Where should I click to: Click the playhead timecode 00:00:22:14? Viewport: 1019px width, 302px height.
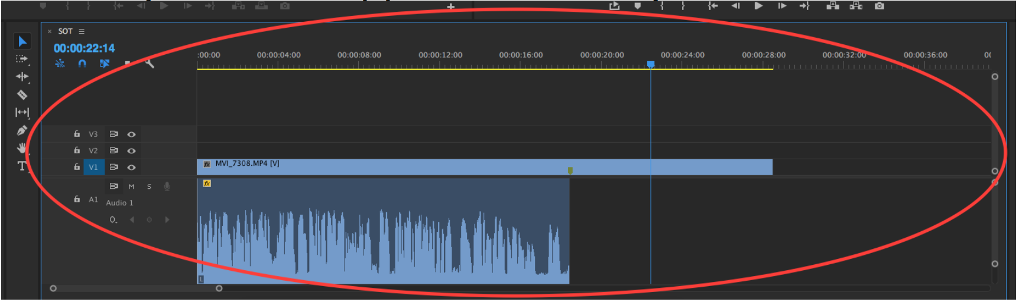(84, 48)
